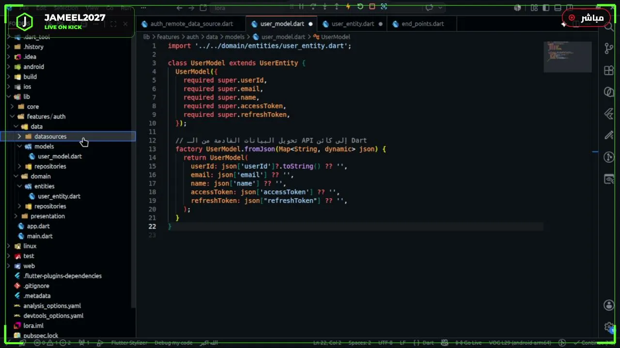Click the Flutter Stylizer status item
This screenshot has height=348, width=620.
[x=129, y=343]
